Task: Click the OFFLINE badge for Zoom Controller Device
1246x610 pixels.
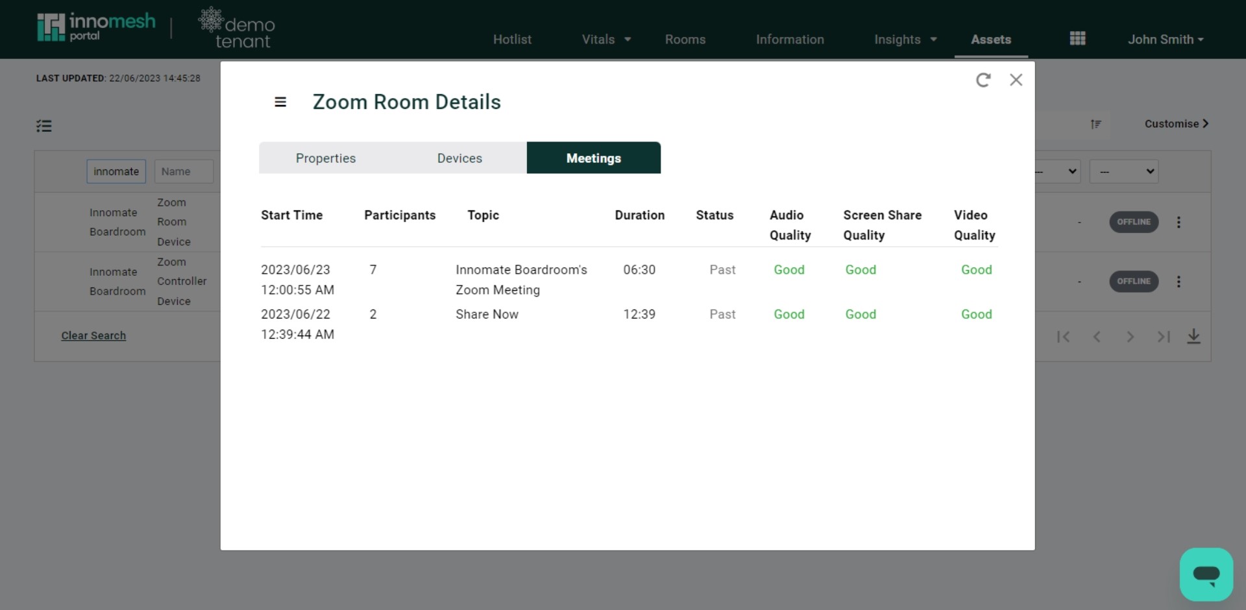Action: click(x=1133, y=282)
